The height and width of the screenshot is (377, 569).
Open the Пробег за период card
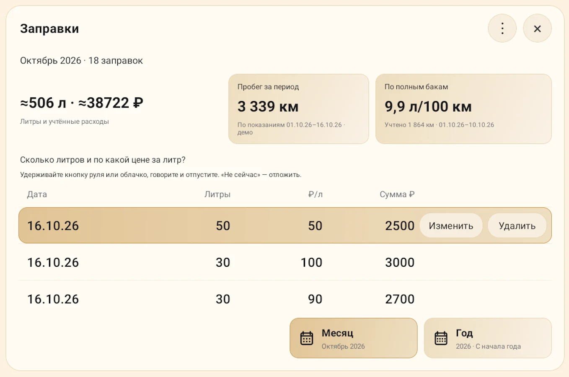click(x=298, y=109)
